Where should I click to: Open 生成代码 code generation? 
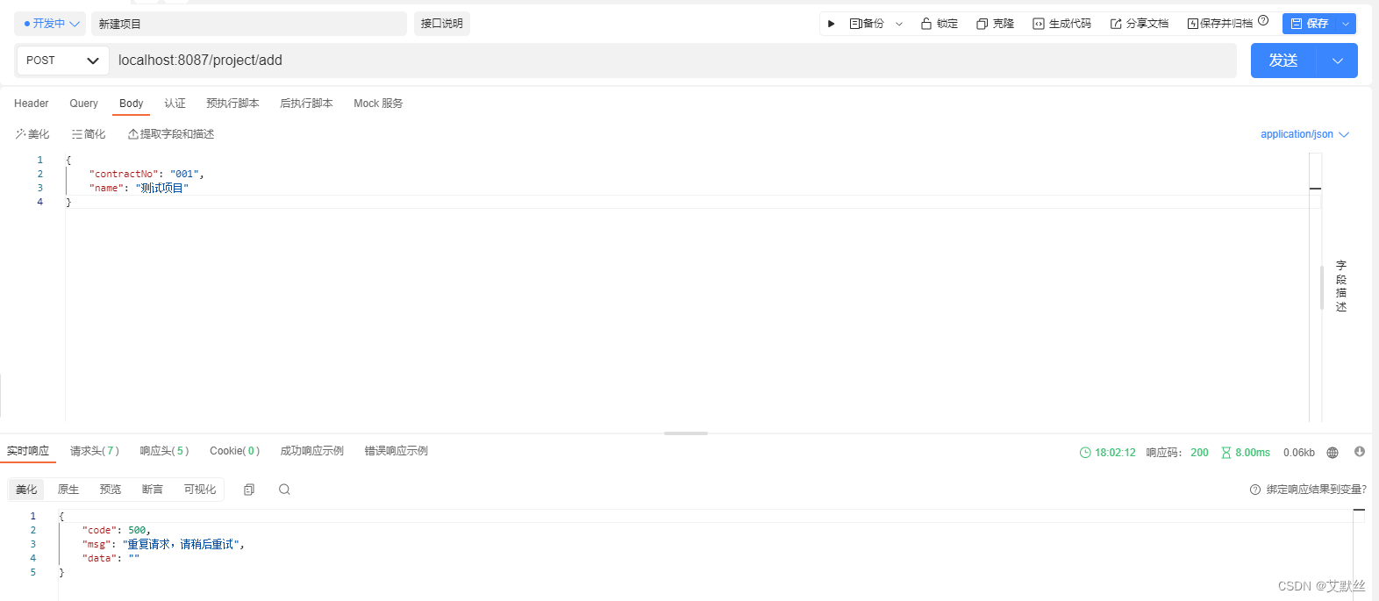coord(1062,24)
